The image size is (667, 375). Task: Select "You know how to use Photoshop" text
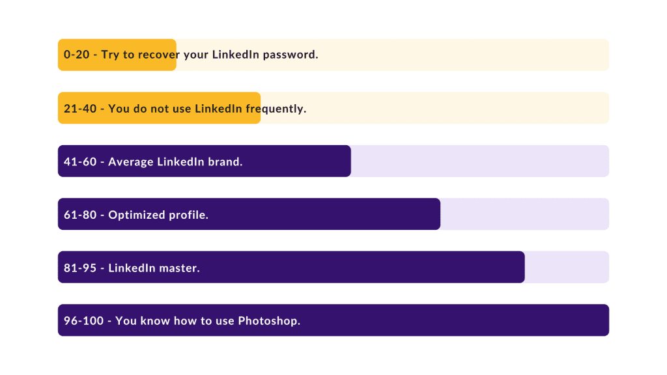(208, 321)
